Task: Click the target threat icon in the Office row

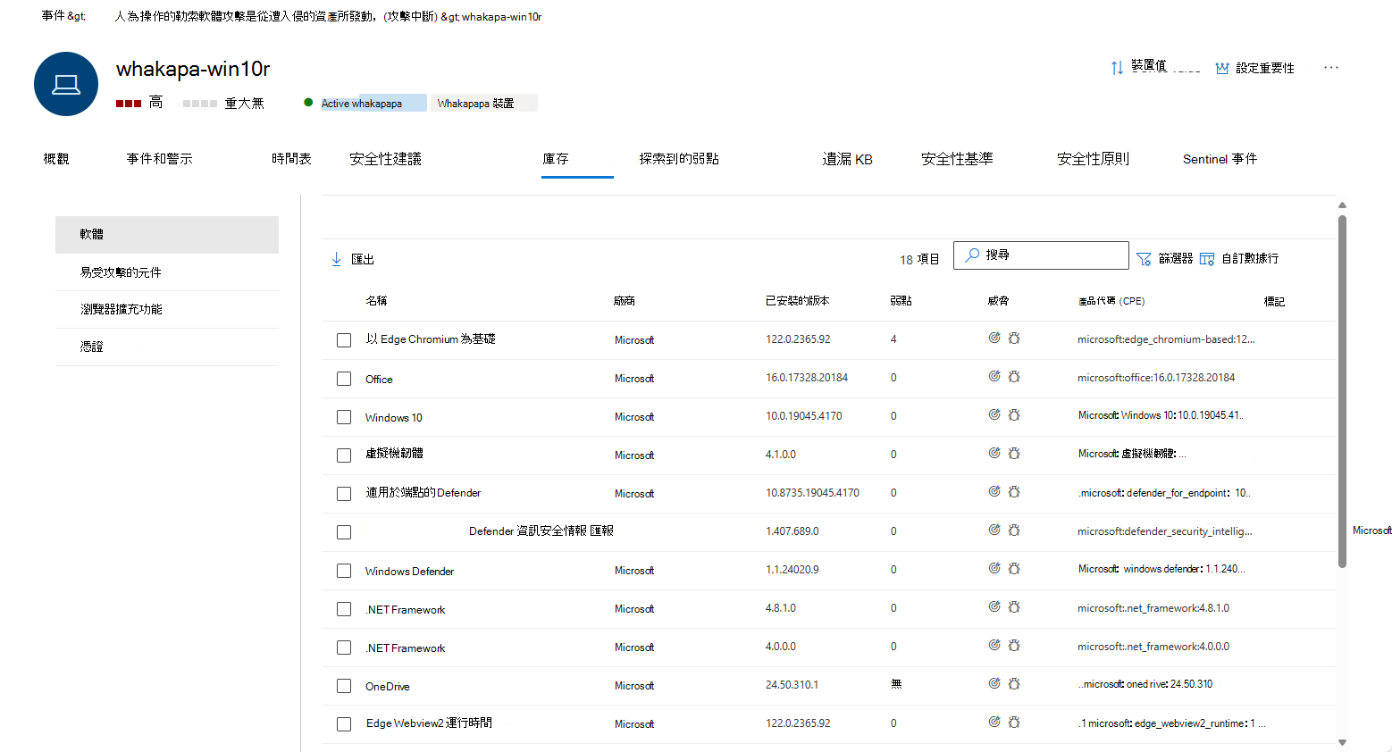Action: 994,377
